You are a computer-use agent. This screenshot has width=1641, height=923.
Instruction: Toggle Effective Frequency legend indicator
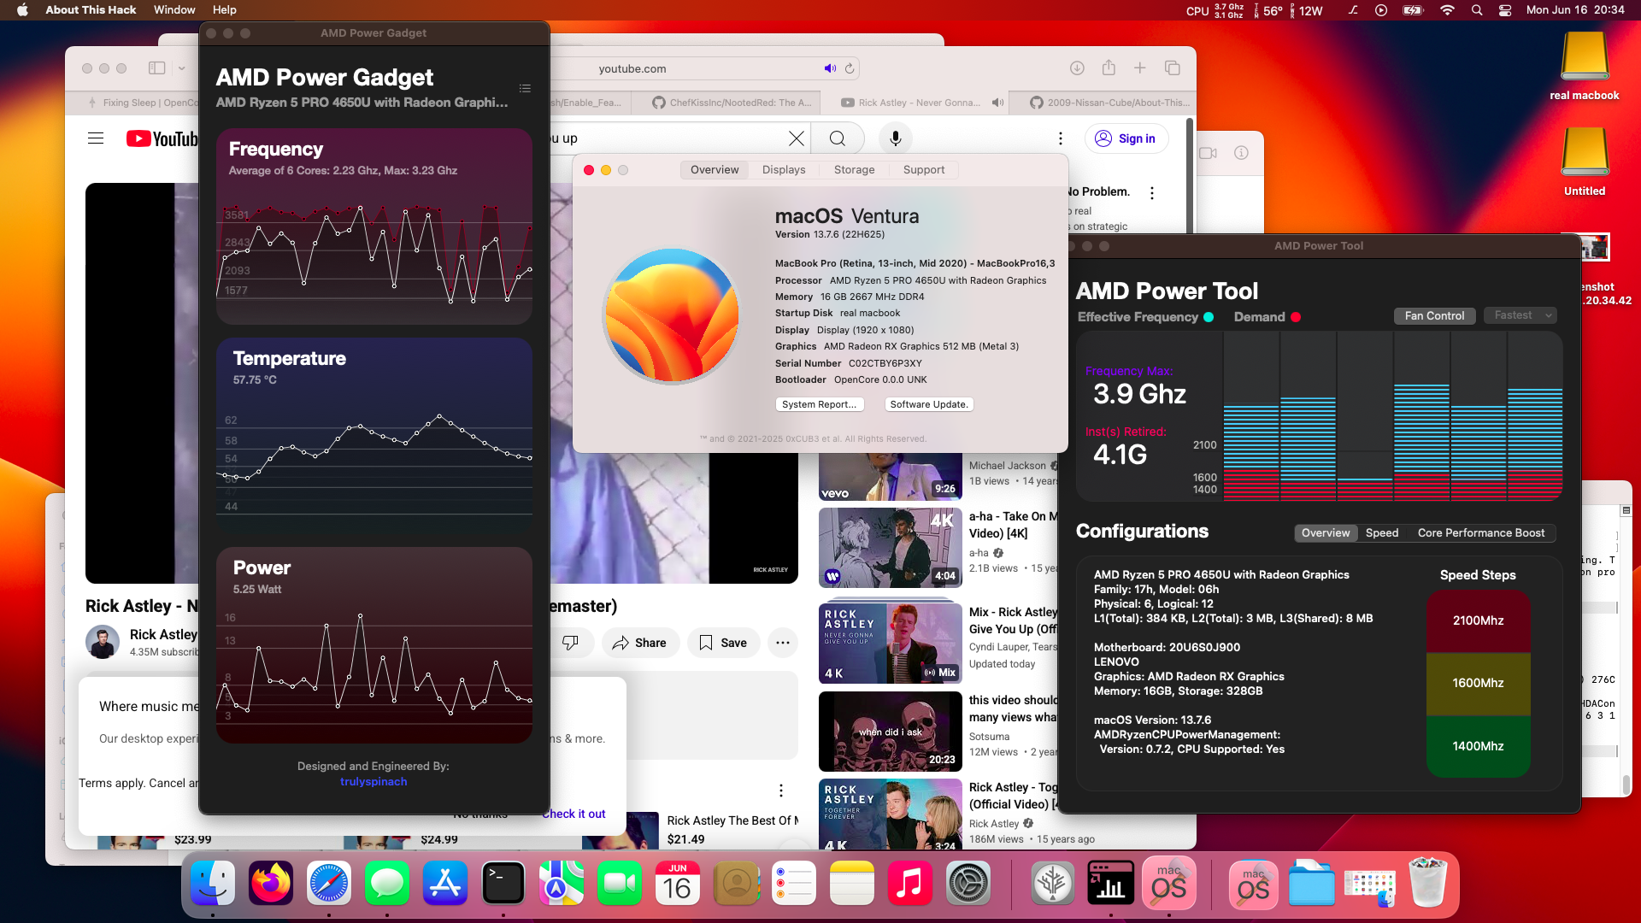click(1209, 317)
